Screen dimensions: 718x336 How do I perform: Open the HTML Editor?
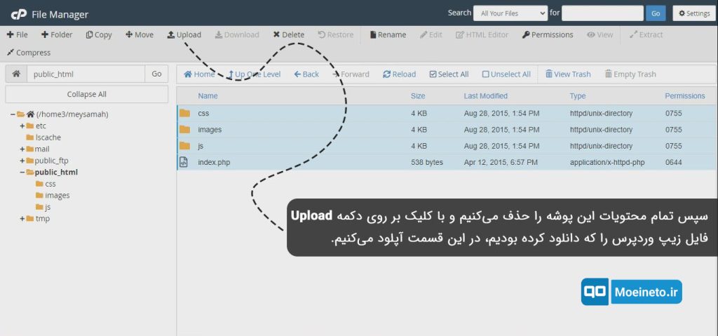tap(482, 35)
